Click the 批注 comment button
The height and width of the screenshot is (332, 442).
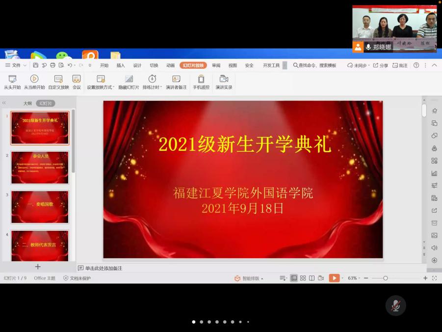tap(400, 65)
